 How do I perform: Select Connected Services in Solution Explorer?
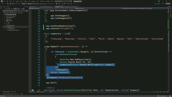[x=12, y=16]
